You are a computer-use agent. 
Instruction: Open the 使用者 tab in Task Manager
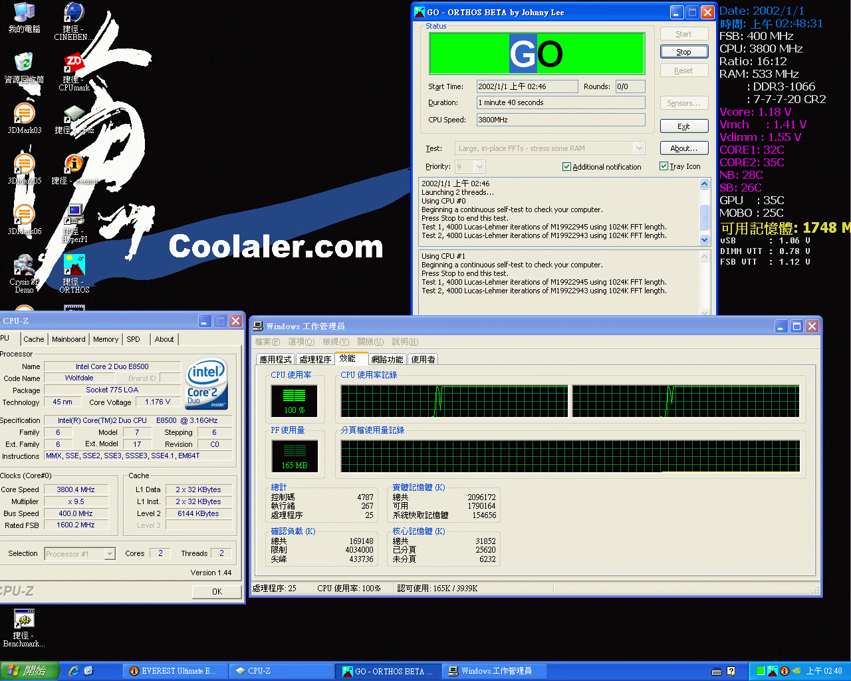click(x=423, y=360)
